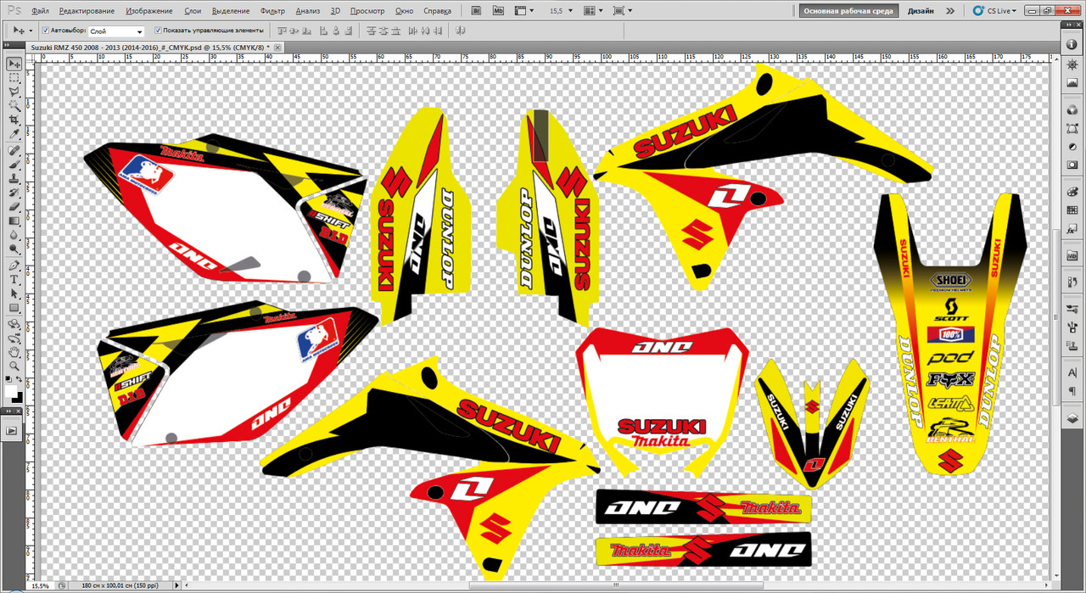Image resolution: width=1086 pixels, height=593 pixels.
Task: Select the Crop tool
Action: [x=14, y=121]
